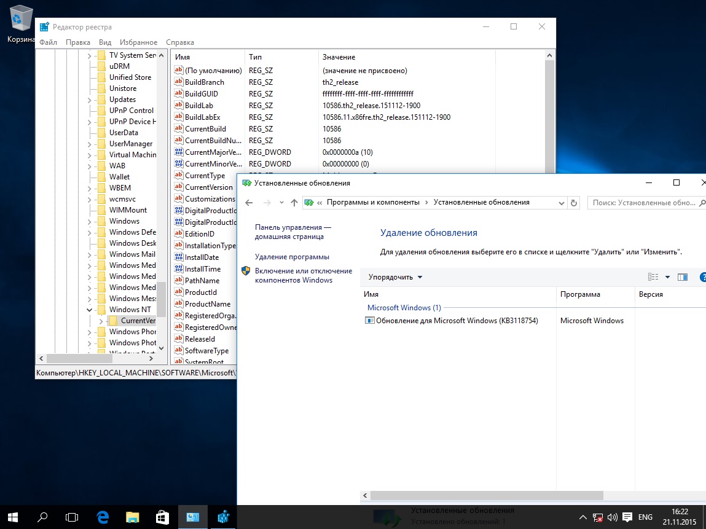The width and height of the screenshot is (706, 529).
Task: Open Task View on the taskbar
Action: [72, 517]
